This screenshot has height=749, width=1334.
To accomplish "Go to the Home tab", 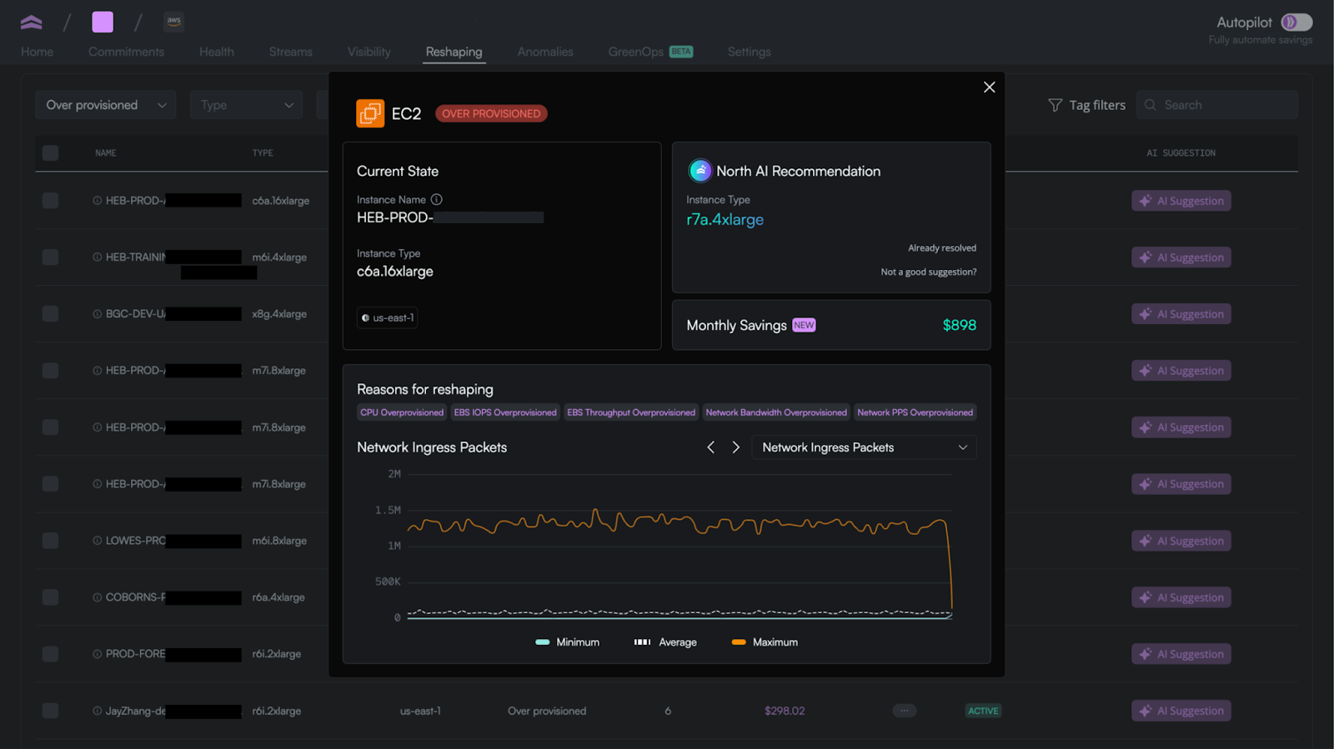I will pyautogui.click(x=37, y=52).
